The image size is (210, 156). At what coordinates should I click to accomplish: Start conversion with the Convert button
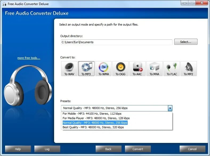pos(138,149)
